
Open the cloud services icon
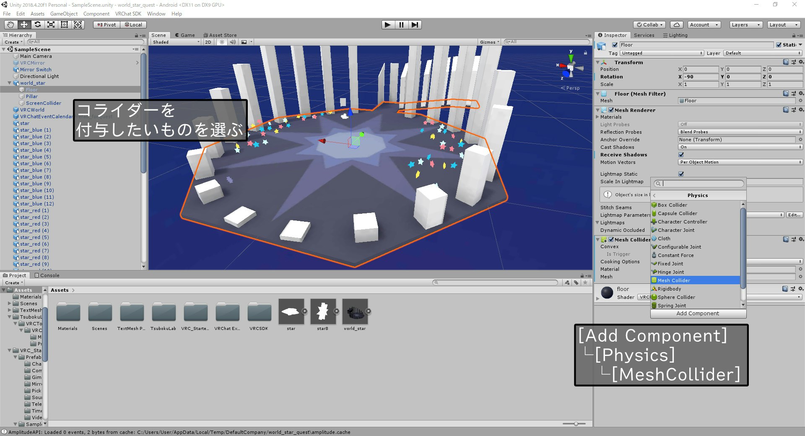pos(676,25)
